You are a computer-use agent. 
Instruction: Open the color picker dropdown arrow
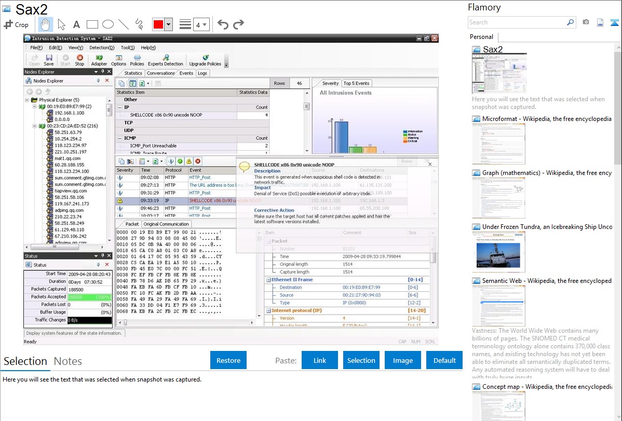[168, 24]
